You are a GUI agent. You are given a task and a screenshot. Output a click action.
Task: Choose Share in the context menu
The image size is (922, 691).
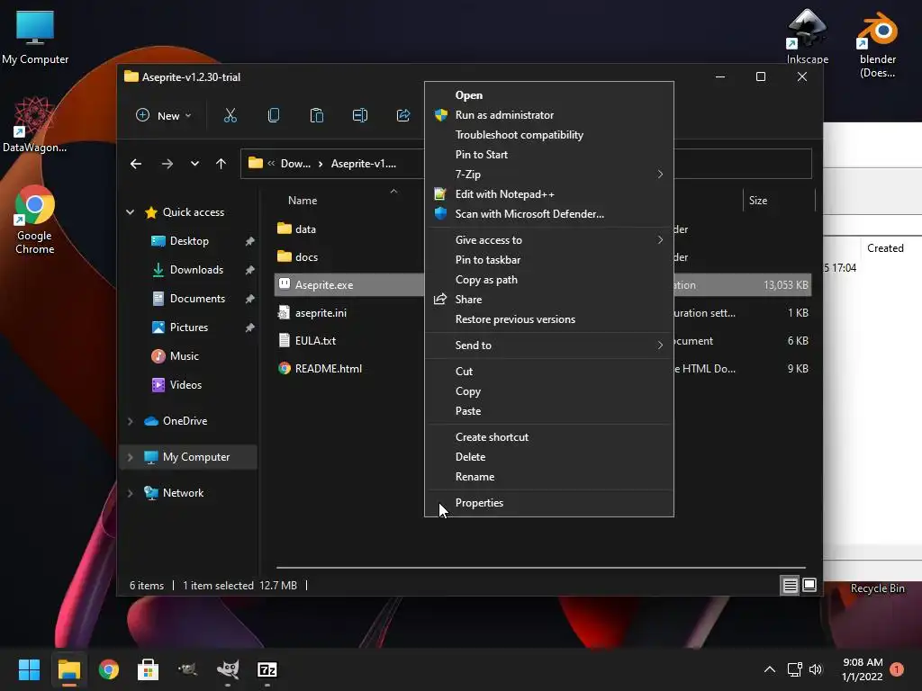coord(549,300)
